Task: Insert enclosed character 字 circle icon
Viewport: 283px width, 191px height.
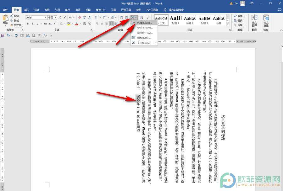Action: coord(89,24)
